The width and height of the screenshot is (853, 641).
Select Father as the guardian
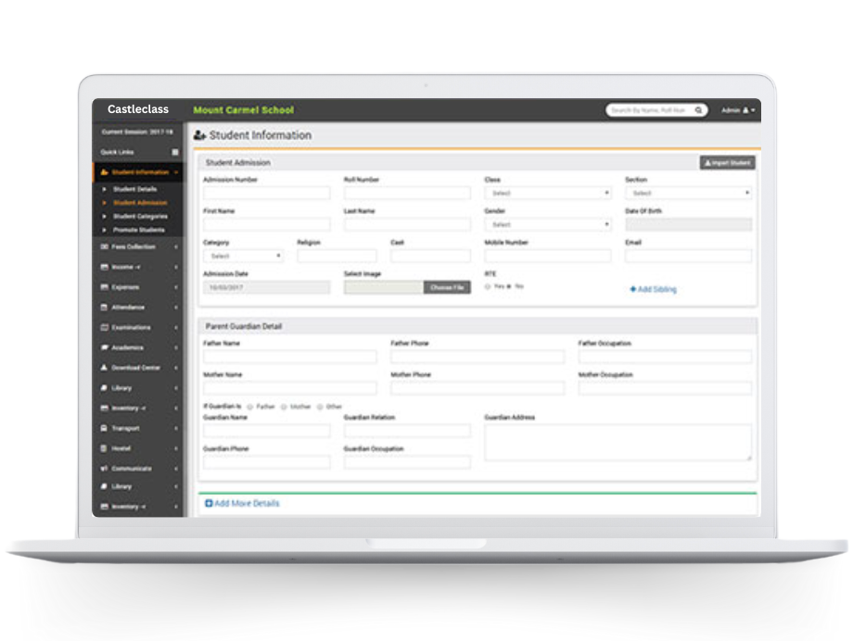250,407
